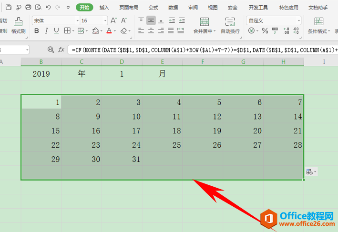Select the 开始 ribbon tab
The width and height of the screenshot is (338, 232).
(x=84, y=8)
